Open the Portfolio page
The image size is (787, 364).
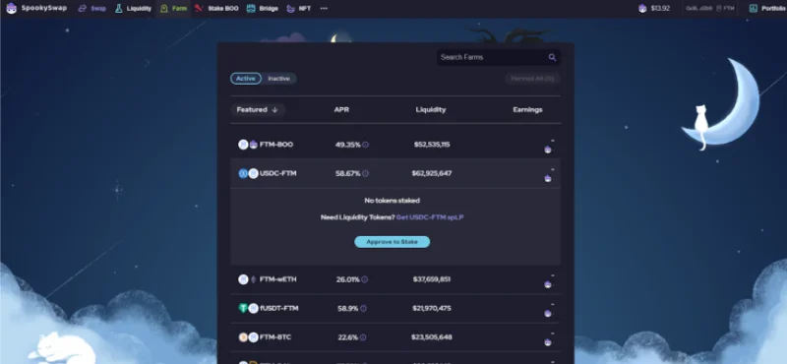767,9
